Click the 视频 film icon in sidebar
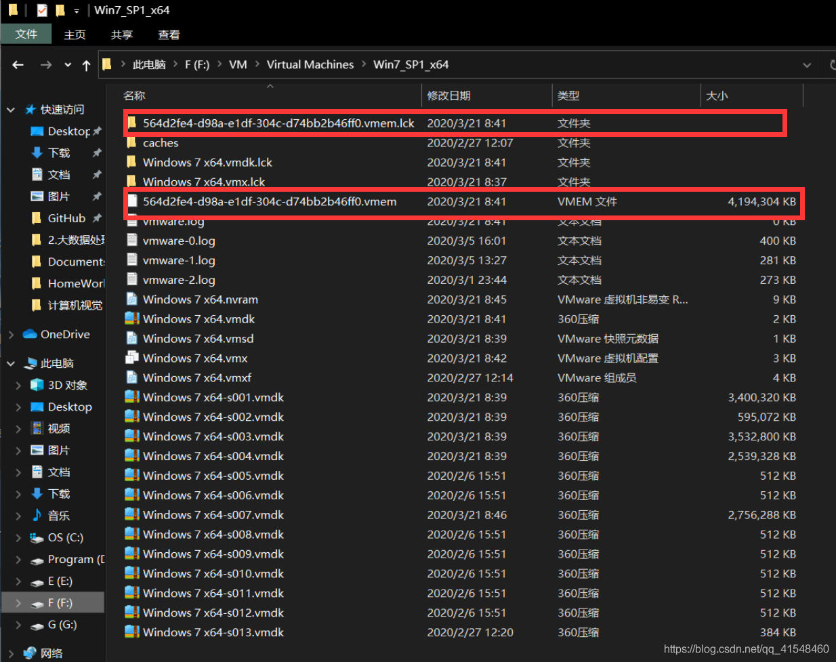Image resolution: width=836 pixels, height=662 pixels. pos(37,429)
